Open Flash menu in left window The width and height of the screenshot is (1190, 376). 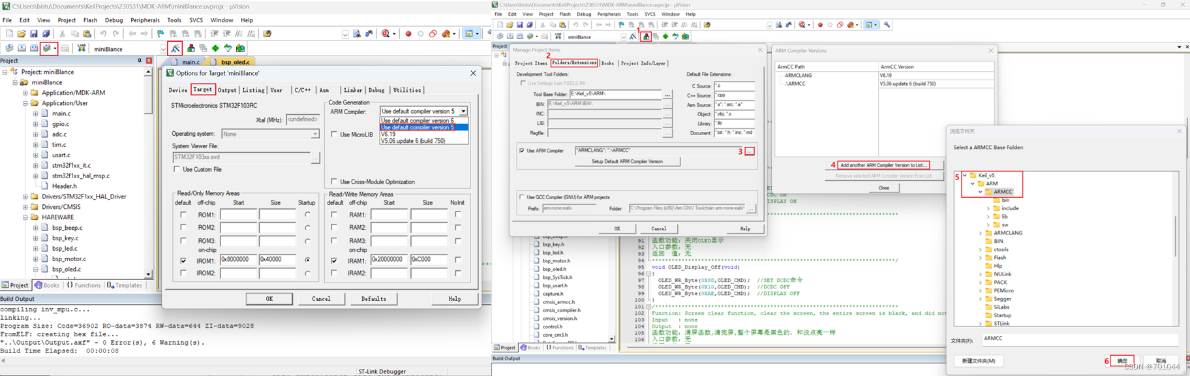90,20
